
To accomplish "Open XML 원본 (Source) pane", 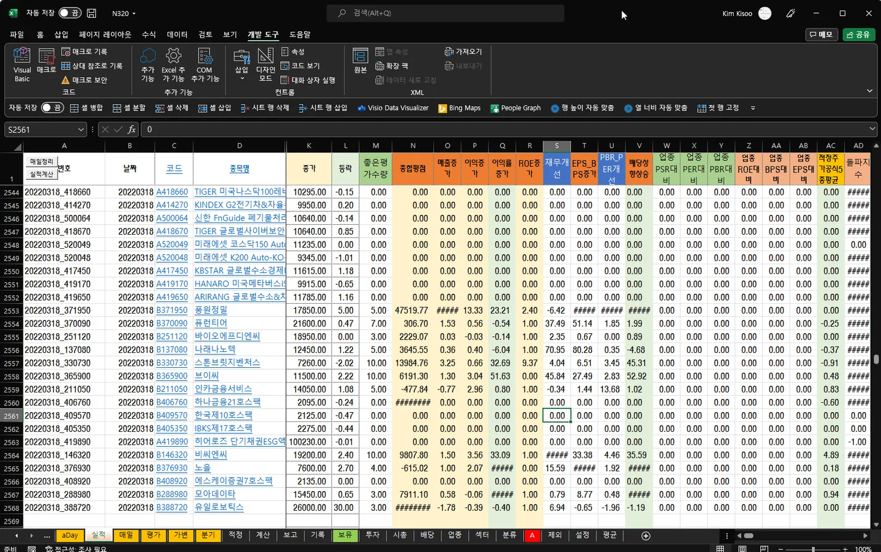I will (360, 60).
